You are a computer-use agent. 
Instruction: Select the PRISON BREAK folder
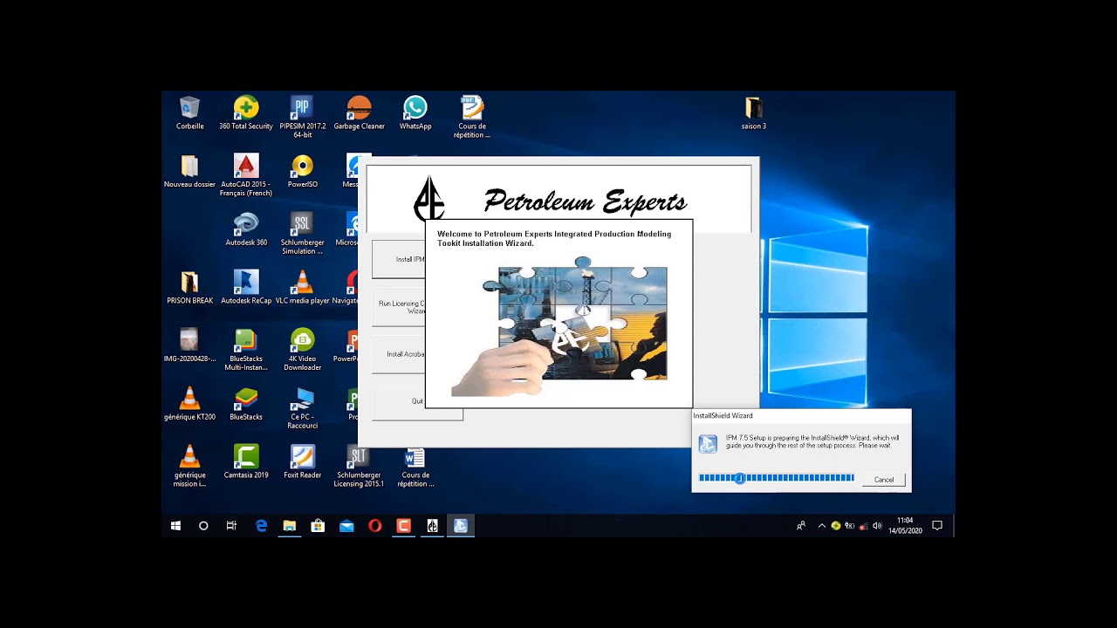click(189, 288)
